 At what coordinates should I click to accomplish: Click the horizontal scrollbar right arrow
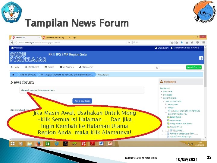click(x=203, y=139)
